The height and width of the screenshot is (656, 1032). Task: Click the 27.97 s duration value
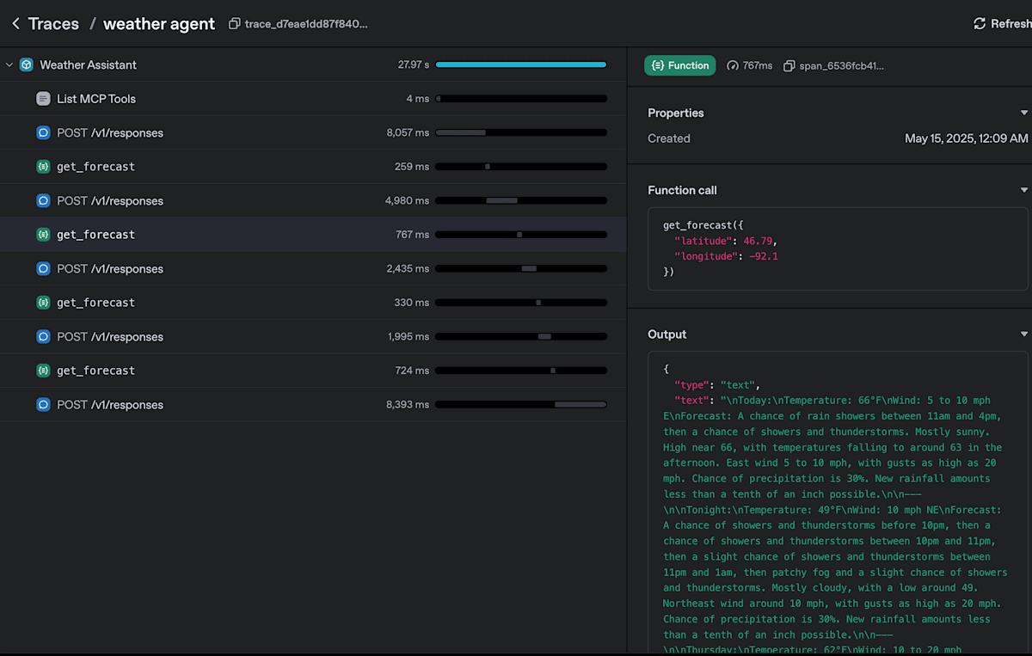414,64
